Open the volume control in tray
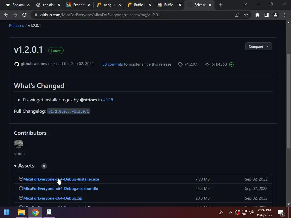This screenshot has height=218, width=291. click(251, 212)
